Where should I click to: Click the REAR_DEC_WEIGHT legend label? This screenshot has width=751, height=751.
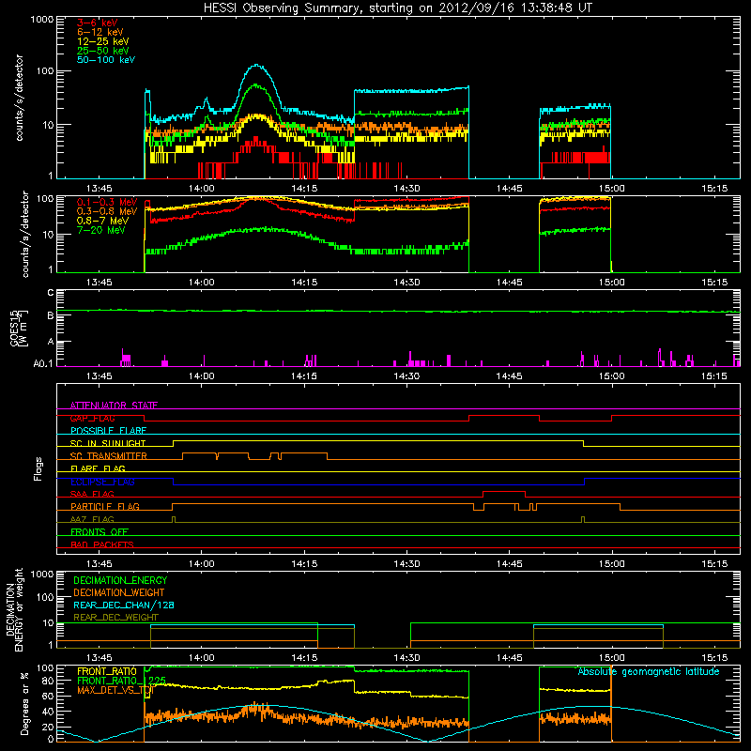click(115, 618)
